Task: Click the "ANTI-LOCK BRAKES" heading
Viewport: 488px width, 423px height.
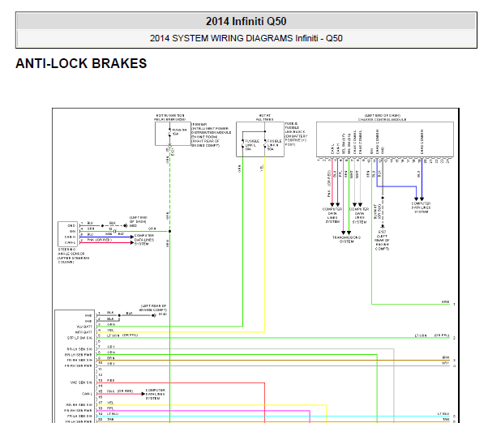Action: (x=81, y=63)
